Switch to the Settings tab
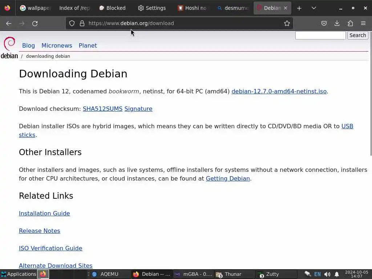372x279 pixels. 152,8
